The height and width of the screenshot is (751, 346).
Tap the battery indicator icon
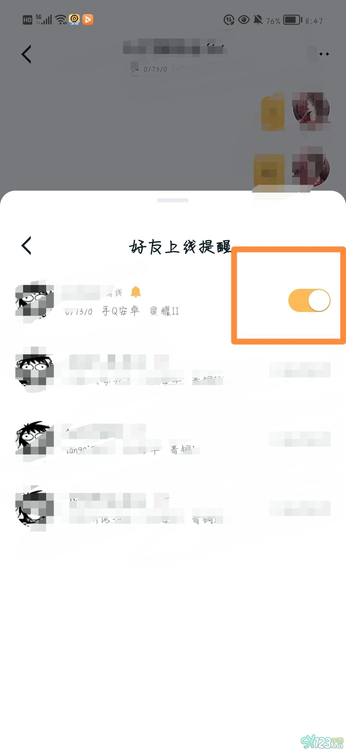[x=292, y=20]
